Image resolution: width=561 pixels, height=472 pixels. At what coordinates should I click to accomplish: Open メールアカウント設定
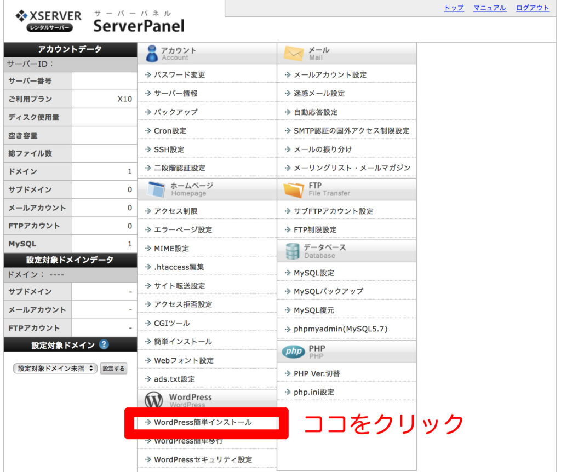click(330, 74)
